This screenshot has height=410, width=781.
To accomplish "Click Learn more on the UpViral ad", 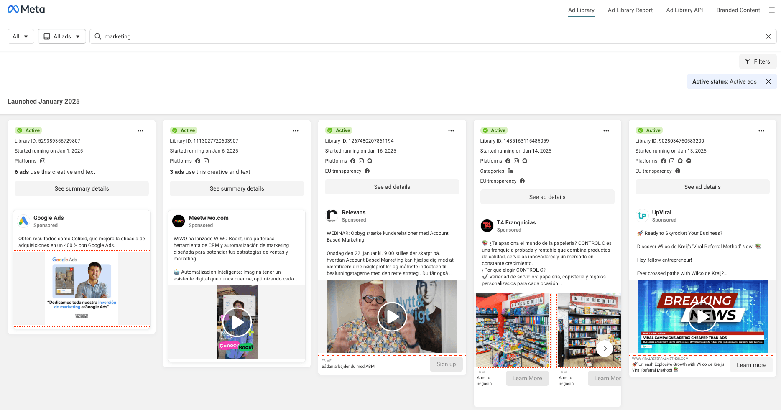I will 751,365.
